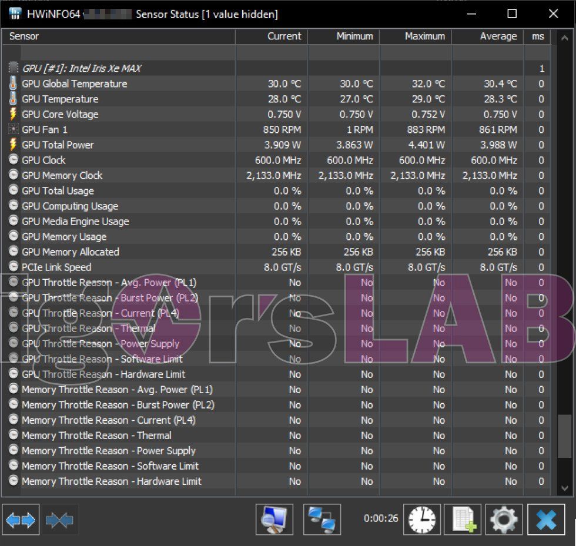Start logging with the document-plus icon
576x546 pixels.
[x=463, y=520]
